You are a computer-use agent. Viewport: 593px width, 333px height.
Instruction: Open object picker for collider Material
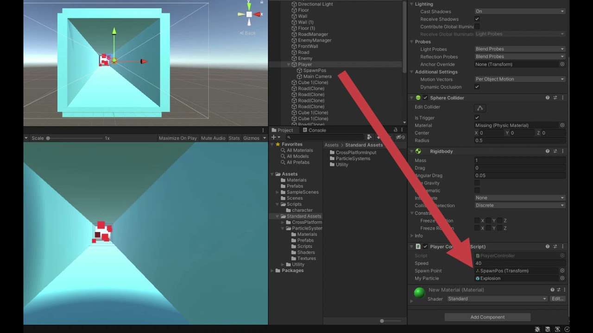click(x=562, y=125)
